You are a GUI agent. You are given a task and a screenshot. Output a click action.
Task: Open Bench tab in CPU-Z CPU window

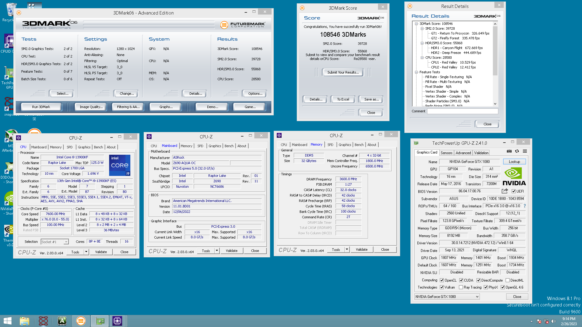click(98, 147)
